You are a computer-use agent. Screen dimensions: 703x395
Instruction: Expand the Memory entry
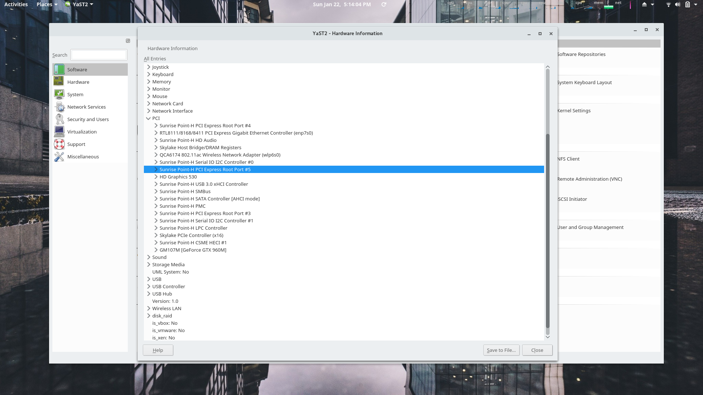149,82
